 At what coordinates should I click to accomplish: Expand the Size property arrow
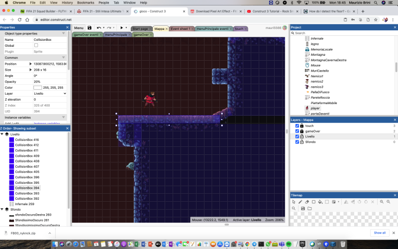click(30, 70)
